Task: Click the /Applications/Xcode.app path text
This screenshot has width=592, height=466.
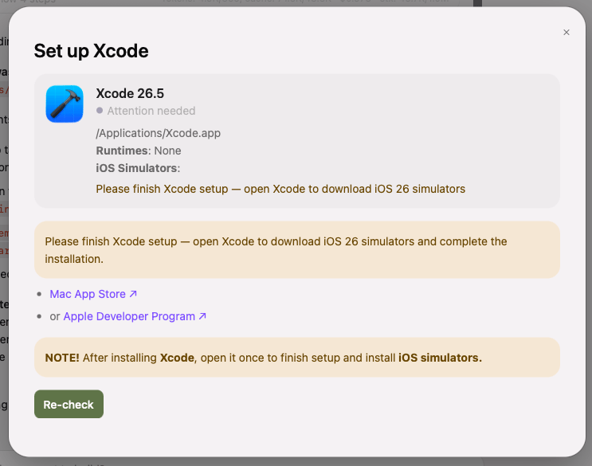Action: tap(159, 133)
